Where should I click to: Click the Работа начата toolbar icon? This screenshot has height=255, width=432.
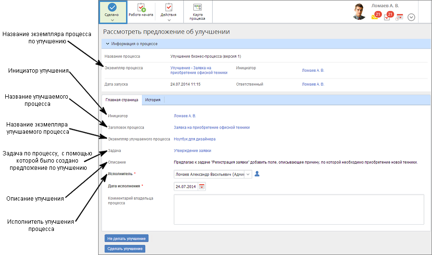(x=141, y=8)
